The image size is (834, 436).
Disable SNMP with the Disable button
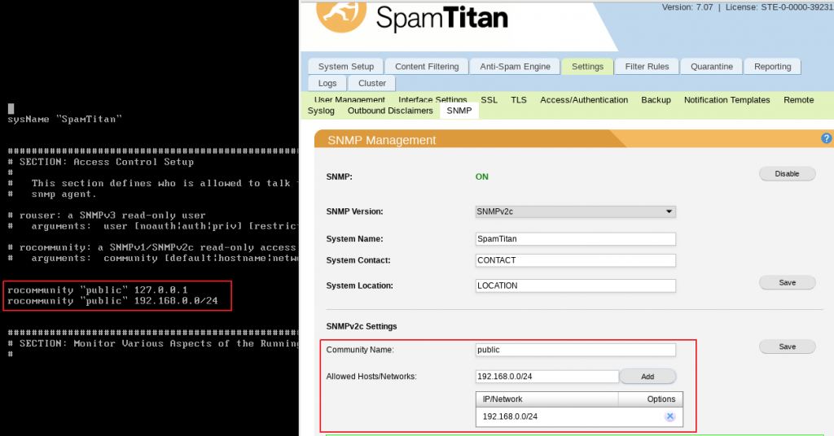click(787, 173)
